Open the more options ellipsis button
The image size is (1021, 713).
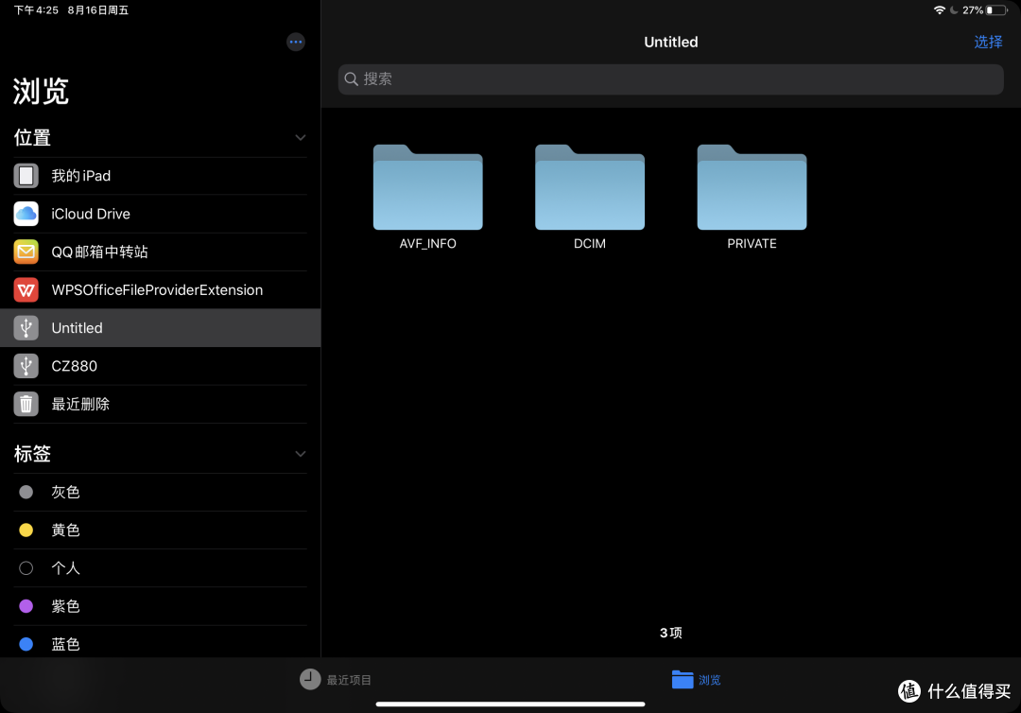pos(296,42)
